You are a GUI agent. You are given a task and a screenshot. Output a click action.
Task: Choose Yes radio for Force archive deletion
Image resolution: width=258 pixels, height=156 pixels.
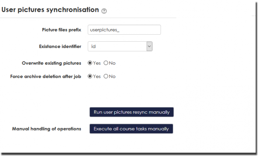tap(90, 76)
